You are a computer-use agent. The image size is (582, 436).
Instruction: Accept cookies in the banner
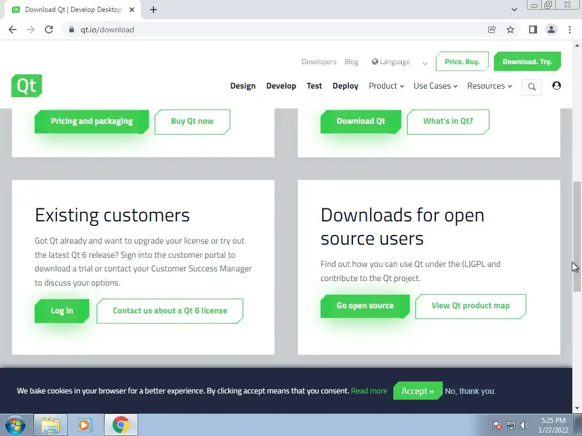click(418, 391)
